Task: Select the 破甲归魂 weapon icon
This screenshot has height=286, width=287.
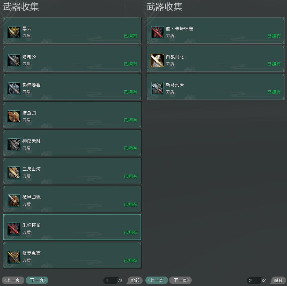Action: click(14, 201)
